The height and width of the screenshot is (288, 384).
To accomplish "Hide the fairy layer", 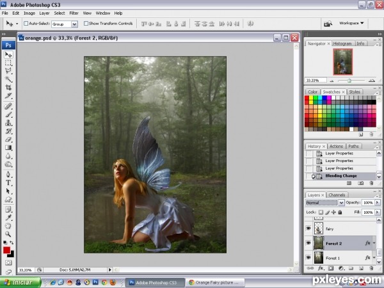I will pos(308,228).
